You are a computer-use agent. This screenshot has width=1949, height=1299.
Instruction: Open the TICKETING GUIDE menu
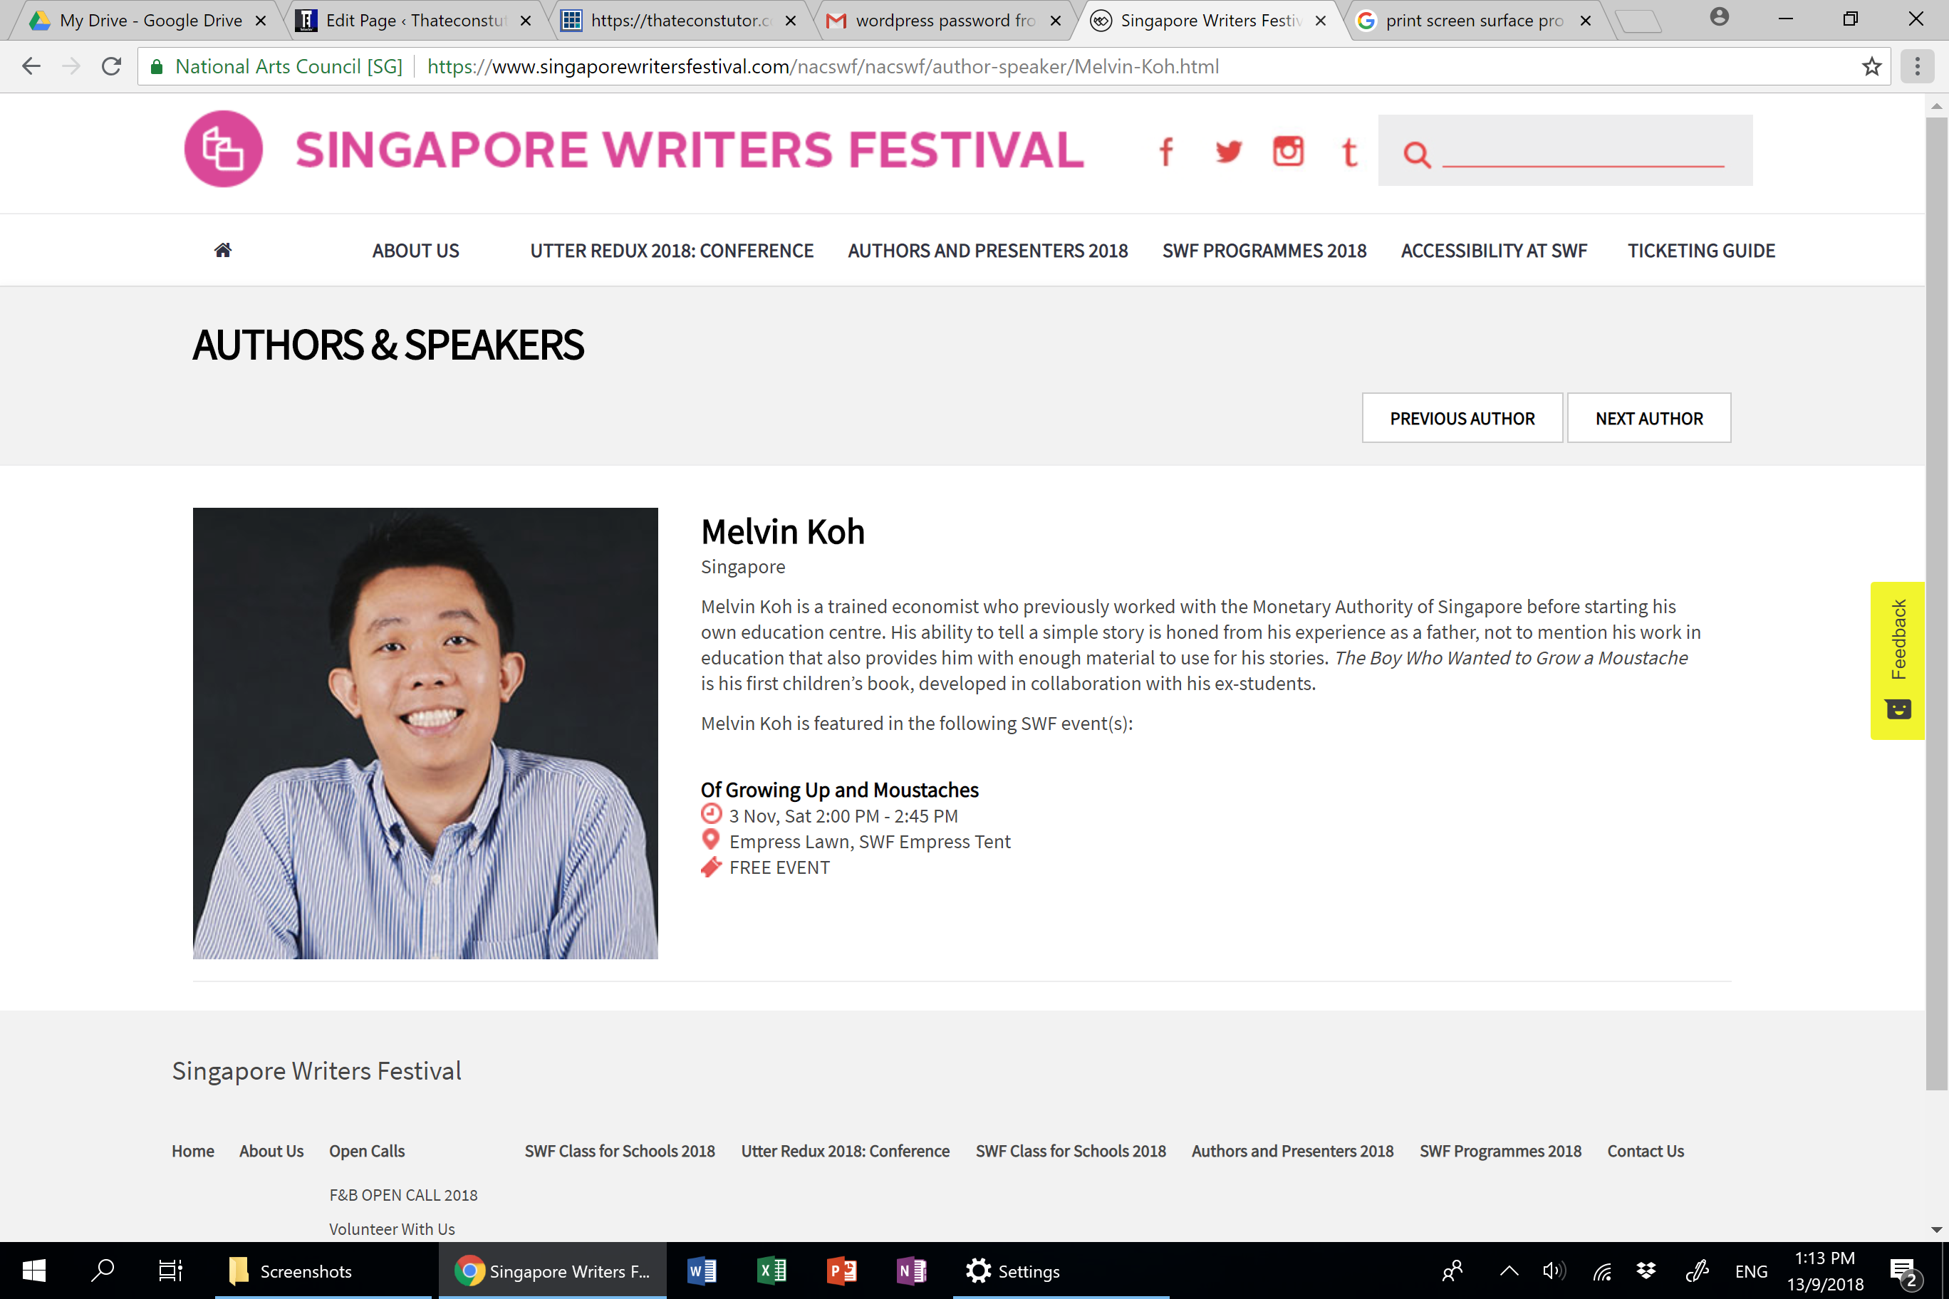click(1701, 251)
